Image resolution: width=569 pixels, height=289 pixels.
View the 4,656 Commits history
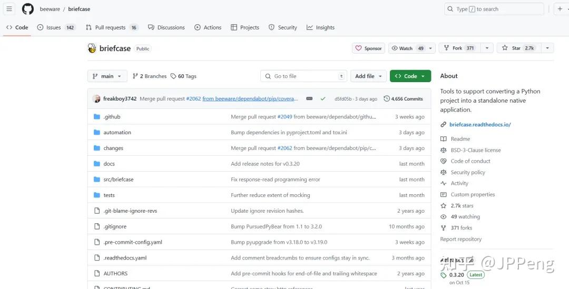403,98
